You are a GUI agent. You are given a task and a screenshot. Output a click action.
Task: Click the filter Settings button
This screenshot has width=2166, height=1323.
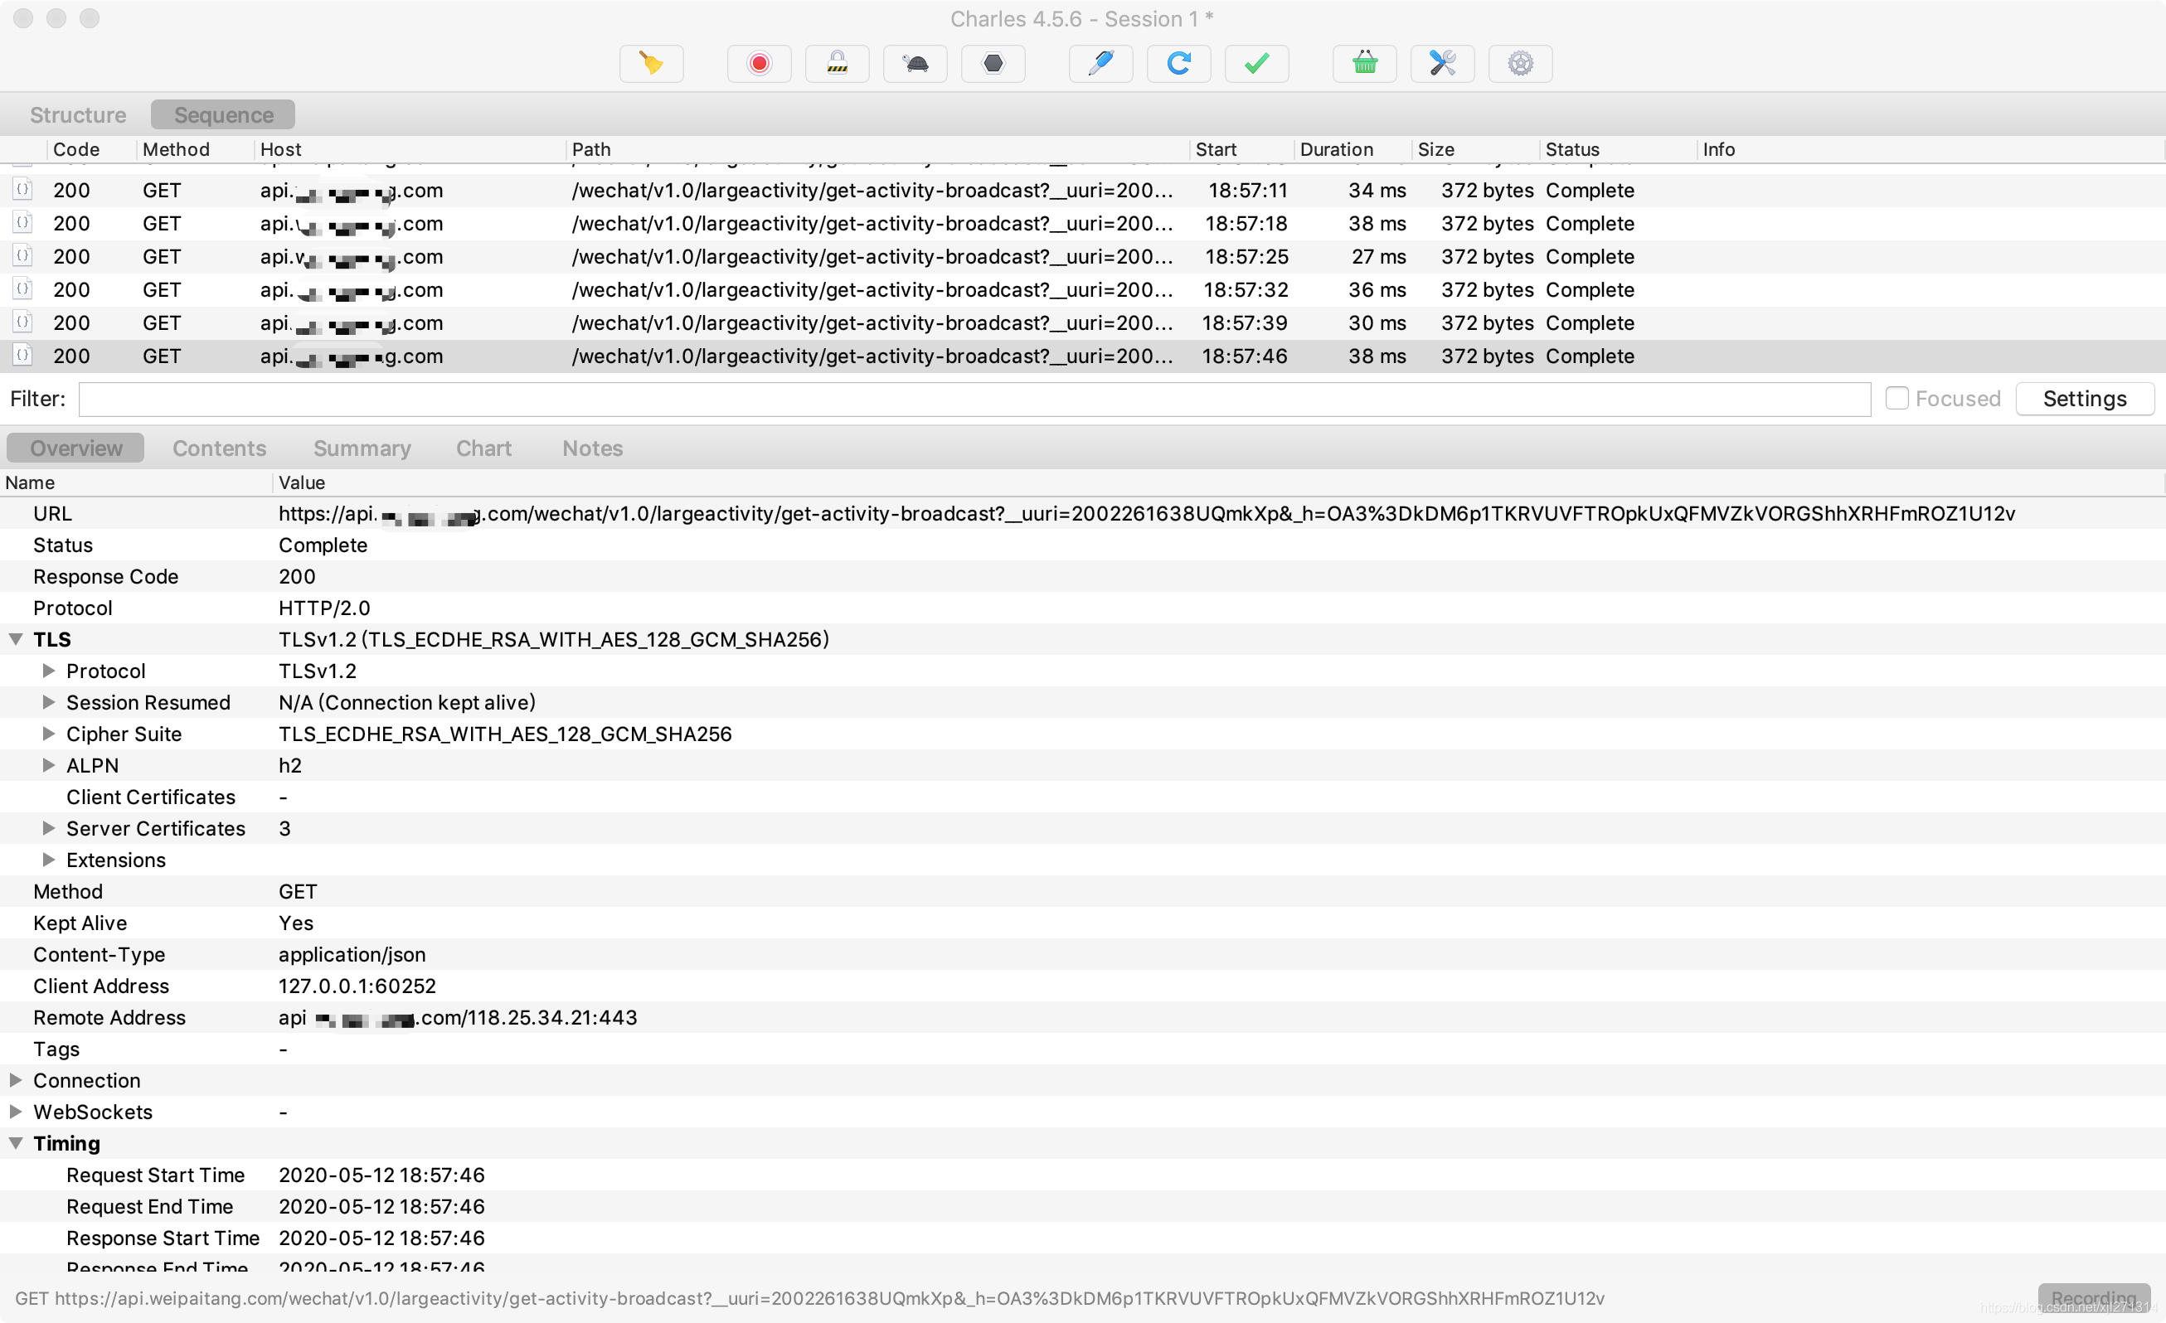click(x=2083, y=399)
